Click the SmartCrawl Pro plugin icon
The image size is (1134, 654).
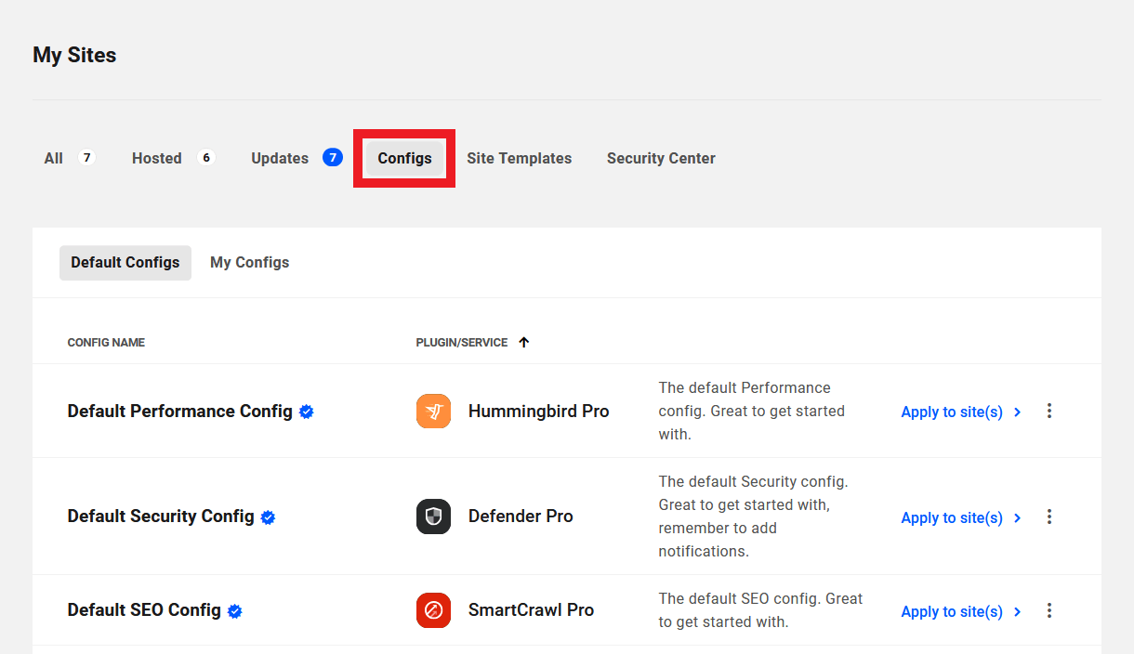[x=433, y=610]
